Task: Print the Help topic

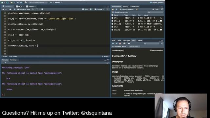Action: point(124,44)
